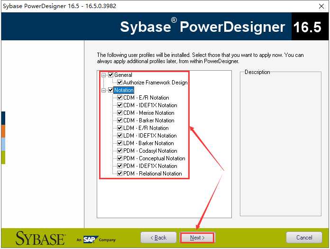Uncheck the Notation group checkbox
The height and width of the screenshot is (249, 330).
tap(110, 90)
